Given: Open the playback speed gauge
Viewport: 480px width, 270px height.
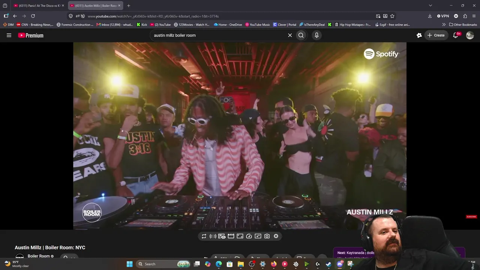Looking at the screenshot, I should [x=249, y=236].
